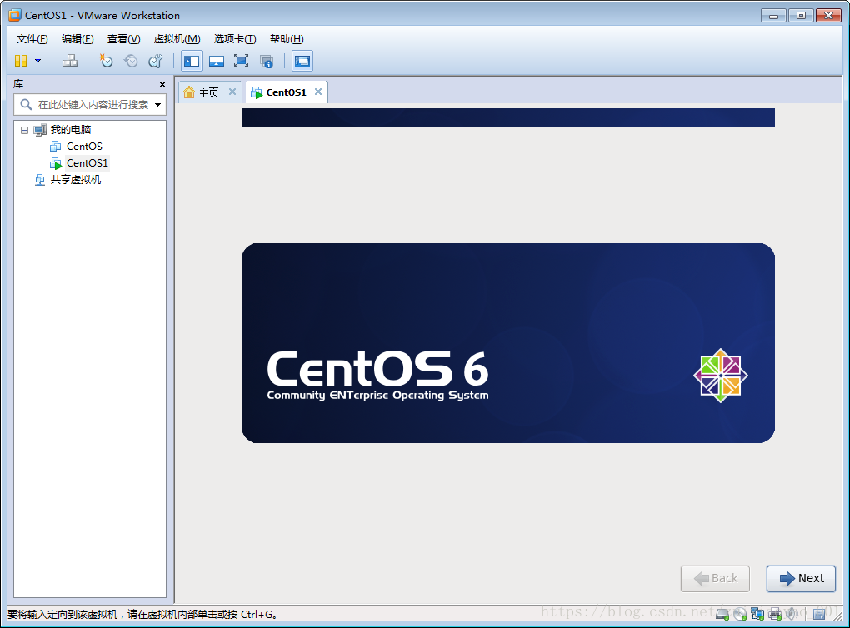Click the home icon on 主页 tab
Screen dimensions: 850x628
pos(189,92)
